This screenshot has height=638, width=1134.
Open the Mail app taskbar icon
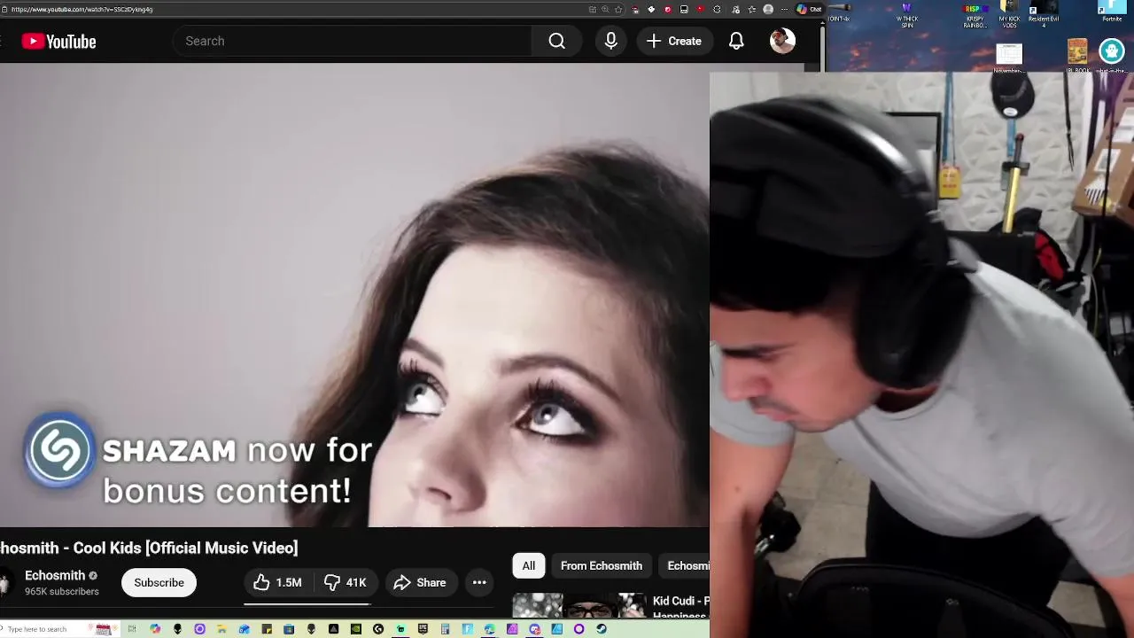point(244,629)
